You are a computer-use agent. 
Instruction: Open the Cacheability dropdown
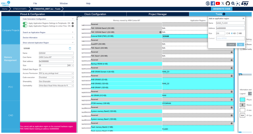(56, 86)
